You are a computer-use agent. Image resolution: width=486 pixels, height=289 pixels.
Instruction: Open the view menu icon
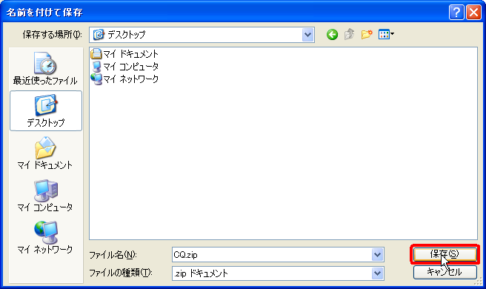(386, 34)
